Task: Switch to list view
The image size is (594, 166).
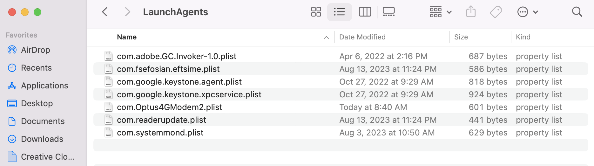Action: (x=339, y=12)
